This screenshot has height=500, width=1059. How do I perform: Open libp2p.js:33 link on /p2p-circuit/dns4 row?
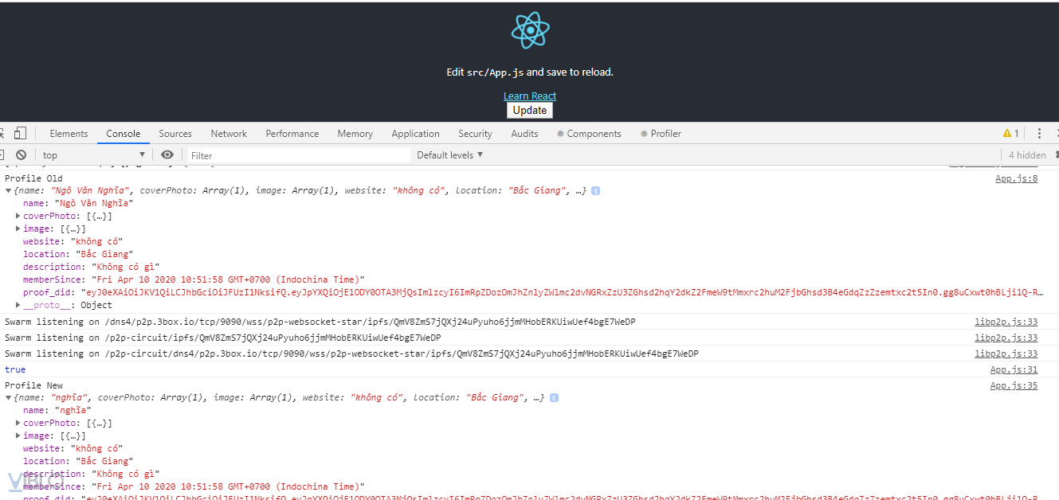[1006, 354]
